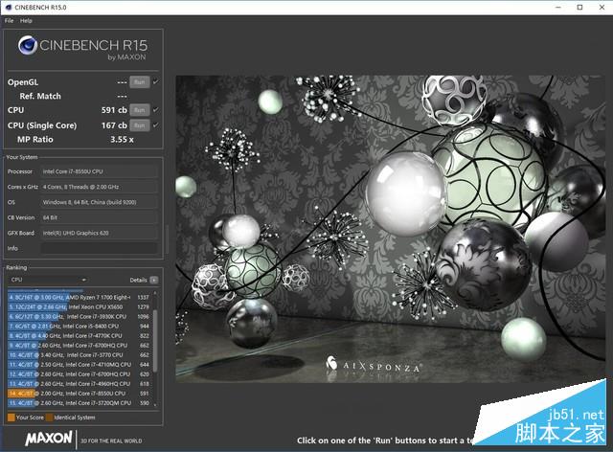Maximize the Cinebench window
Image resolution: width=613 pixels, height=452 pixels.
580,7
